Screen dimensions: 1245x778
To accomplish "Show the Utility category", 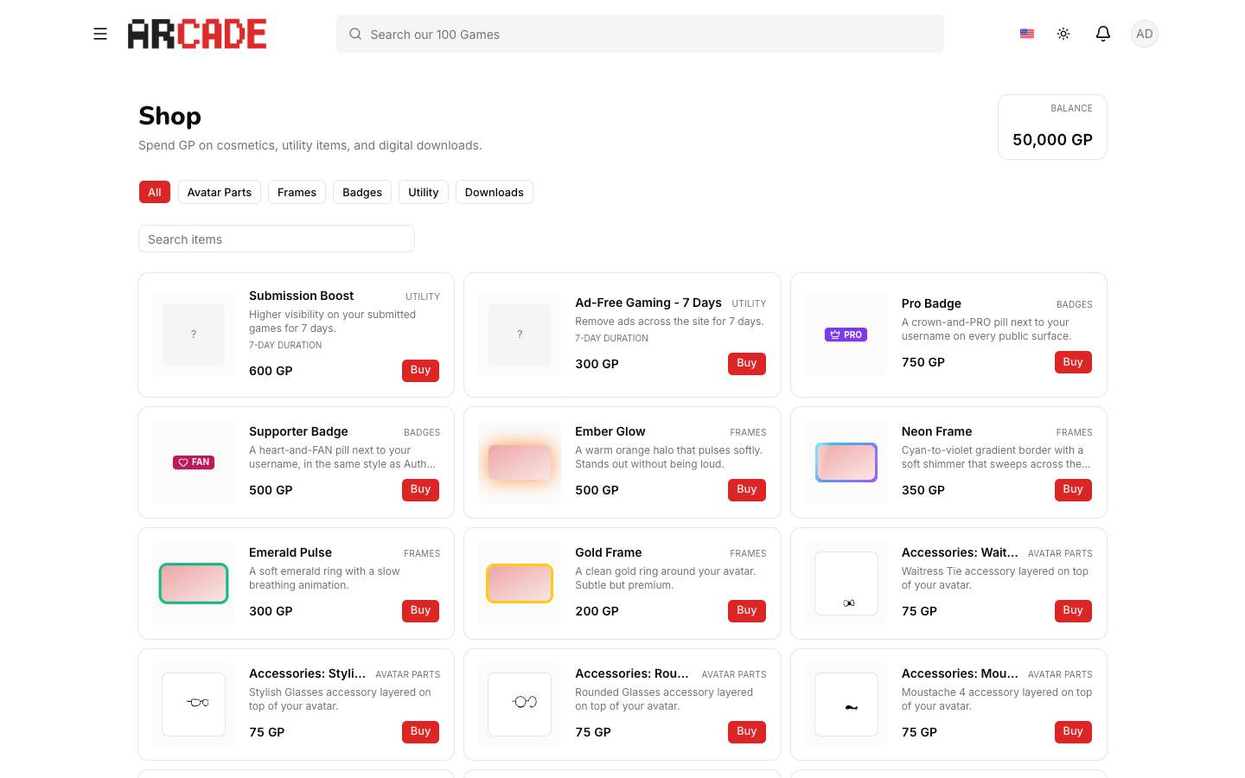I will 424,192.
